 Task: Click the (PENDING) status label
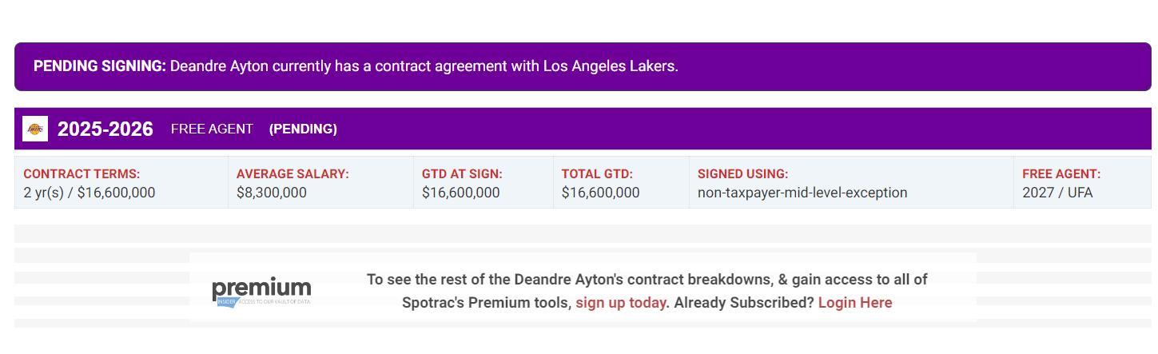[303, 129]
